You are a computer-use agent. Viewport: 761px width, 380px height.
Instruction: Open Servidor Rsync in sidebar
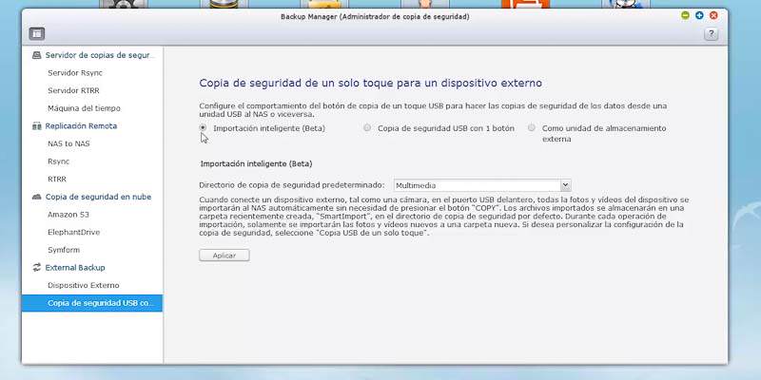(75, 73)
